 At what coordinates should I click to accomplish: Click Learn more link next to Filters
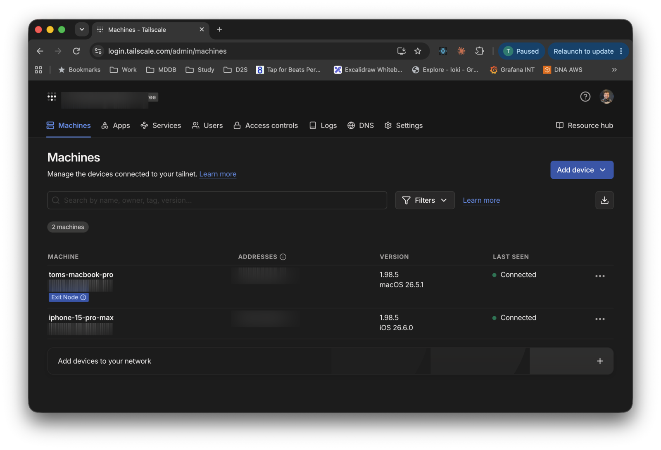pos(481,200)
